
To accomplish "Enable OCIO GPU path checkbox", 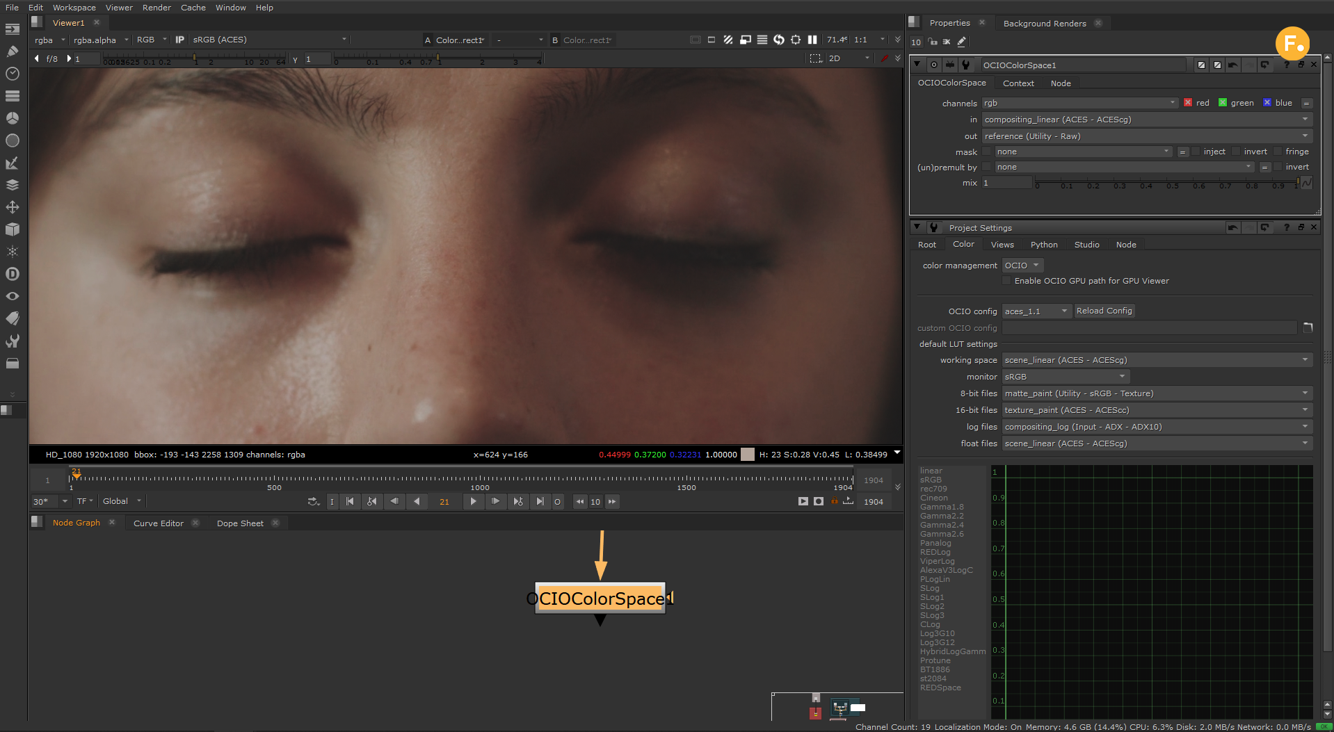I will click(x=1006, y=281).
